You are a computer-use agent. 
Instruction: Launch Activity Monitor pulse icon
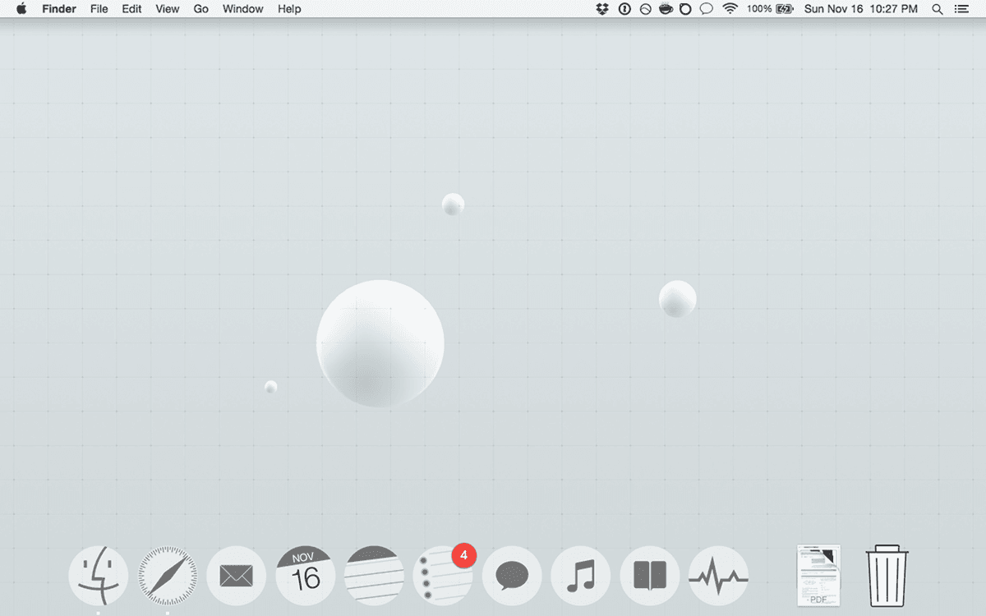click(719, 576)
